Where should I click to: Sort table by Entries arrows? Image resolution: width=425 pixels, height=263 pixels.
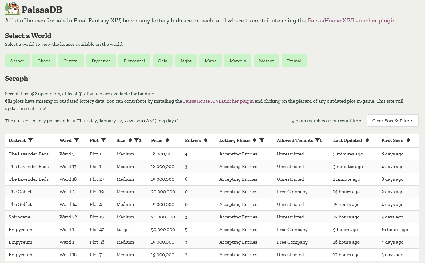[x=206, y=140]
